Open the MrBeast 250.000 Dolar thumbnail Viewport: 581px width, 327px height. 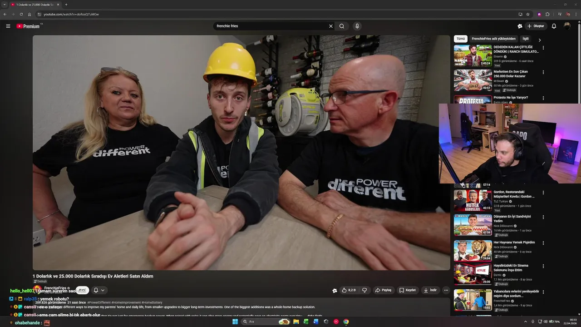click(473, 80)
